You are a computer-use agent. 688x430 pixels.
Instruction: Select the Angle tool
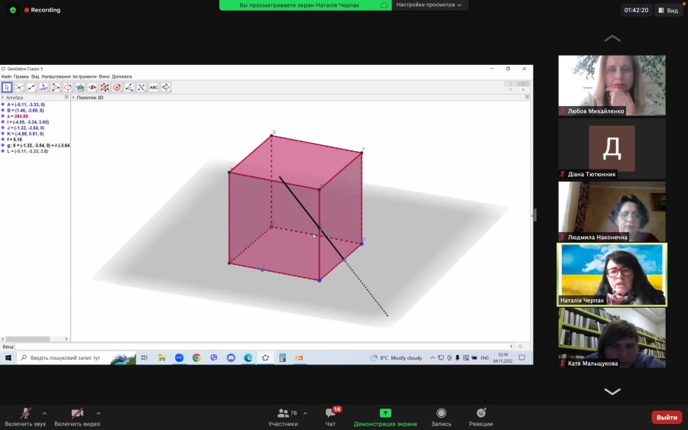click(129, 87)
